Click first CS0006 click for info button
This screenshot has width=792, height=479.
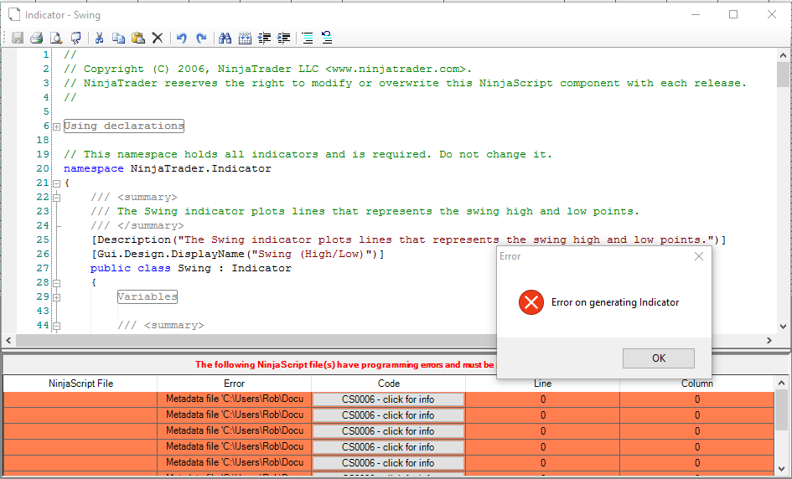388,399
